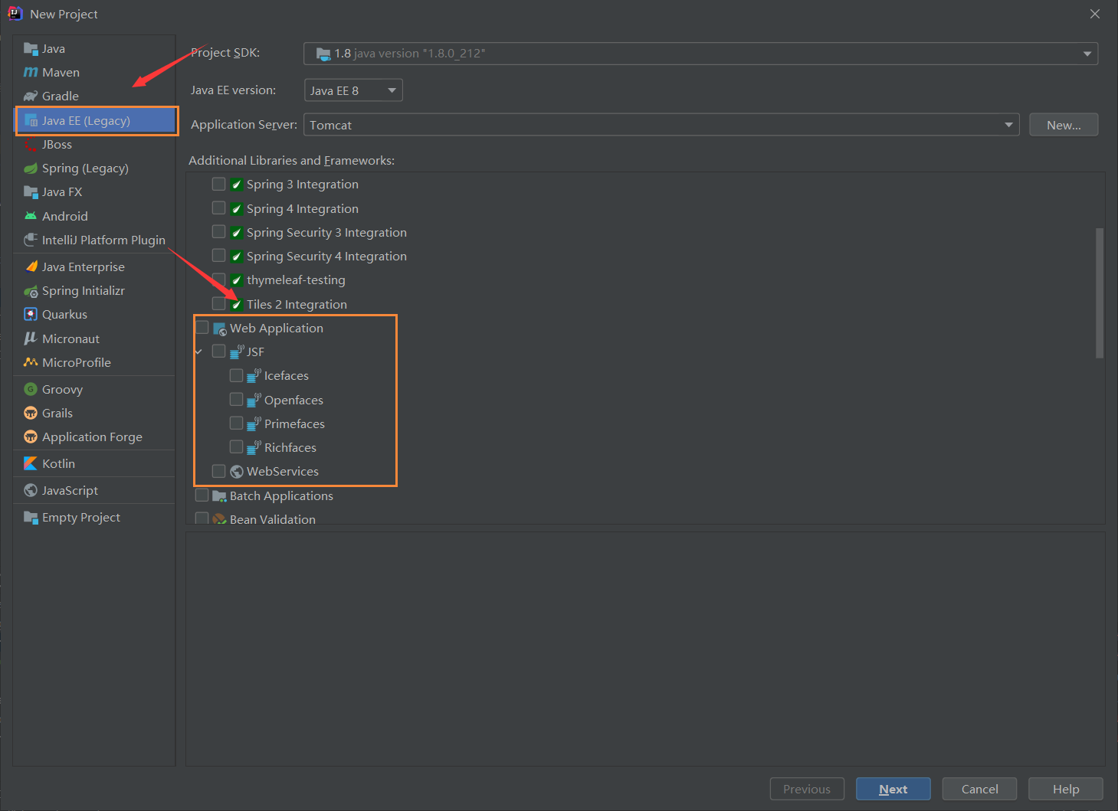Screen dimensions: 1118x811
Task: Check Spring Security 4 Integration
Action: 218,256
